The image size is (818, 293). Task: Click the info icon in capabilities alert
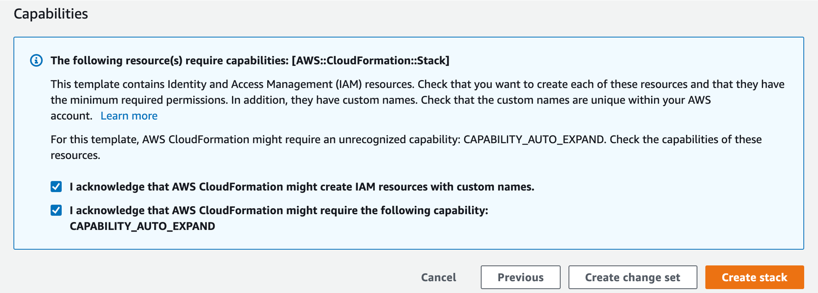coord(36,60)
